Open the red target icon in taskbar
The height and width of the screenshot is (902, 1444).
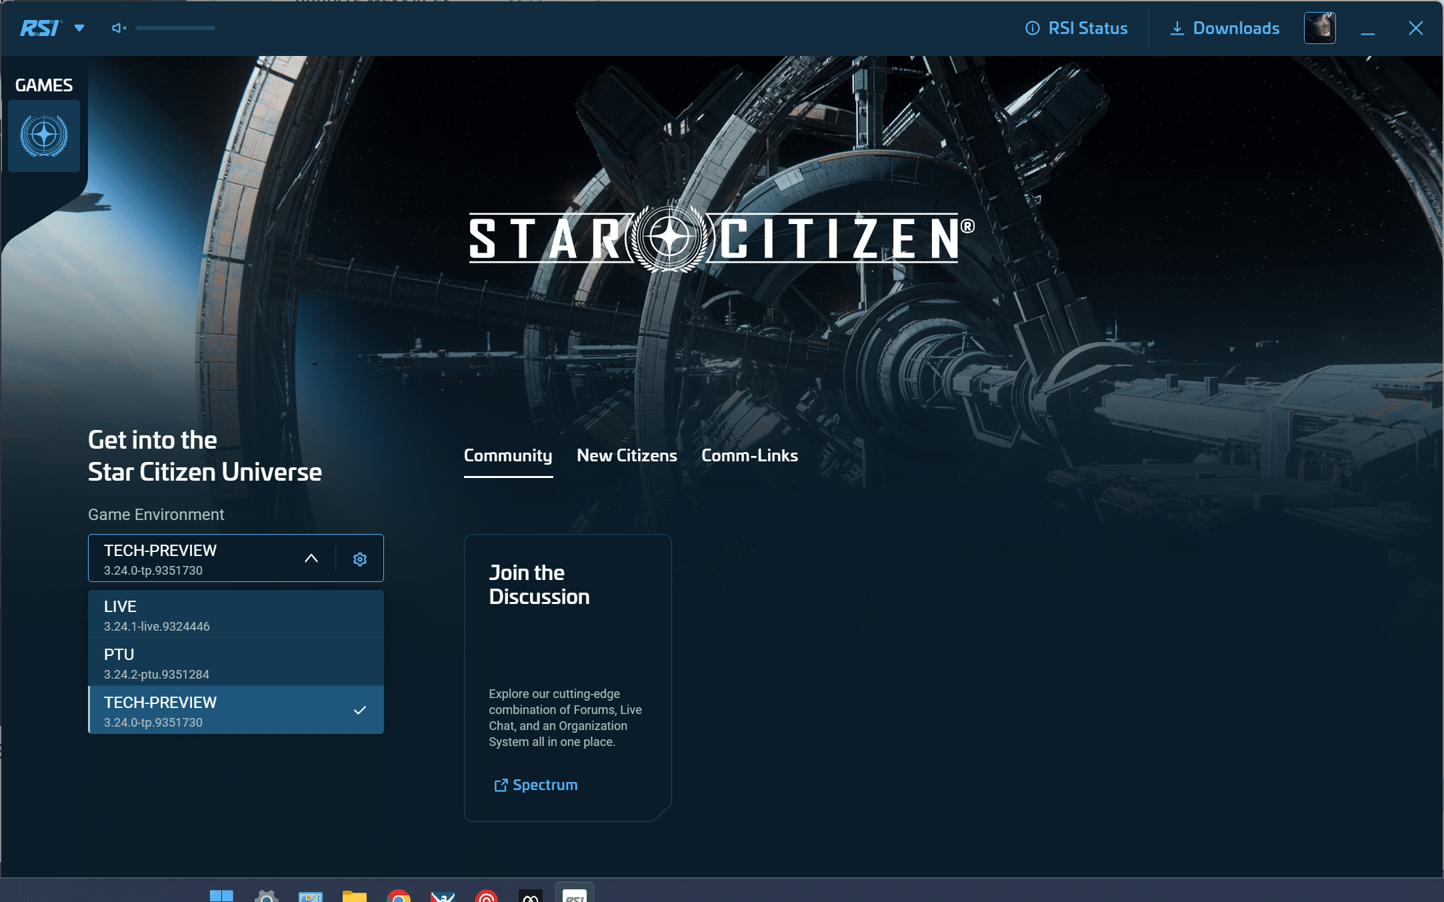pyautogui.click(x=487, y=895)
